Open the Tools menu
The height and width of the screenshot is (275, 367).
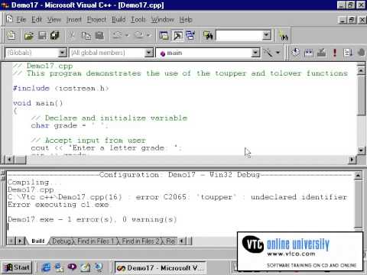point(138,20)
